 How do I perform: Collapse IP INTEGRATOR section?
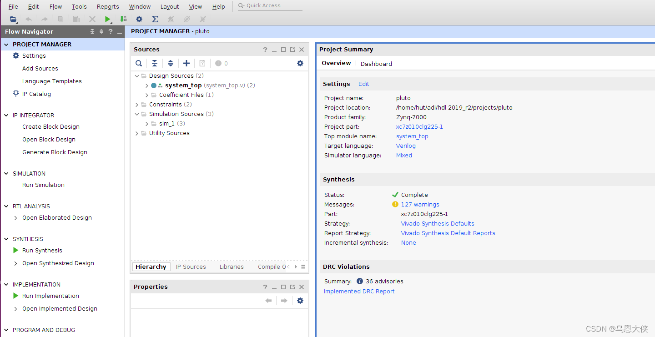tap(6, 115)
